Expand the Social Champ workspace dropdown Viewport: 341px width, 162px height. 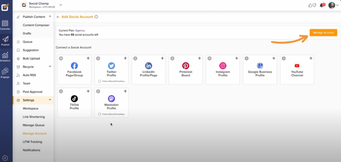[61, 5]
